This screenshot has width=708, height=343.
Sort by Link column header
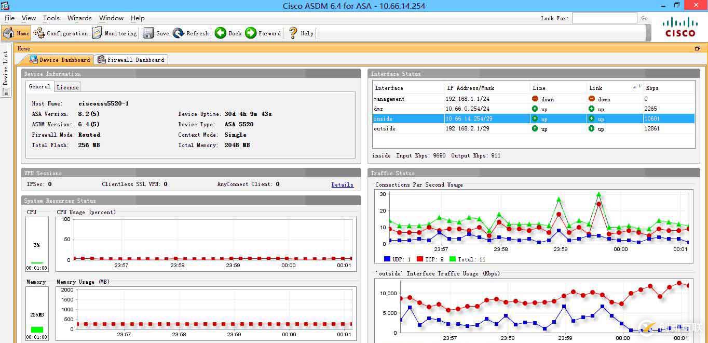tap(595, 88)
